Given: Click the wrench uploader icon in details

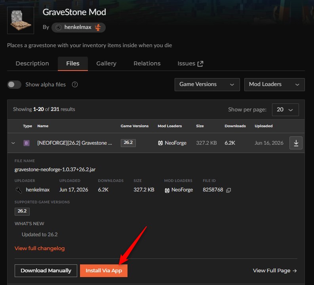Looking at the screenshot, I should tap(19, 190).
